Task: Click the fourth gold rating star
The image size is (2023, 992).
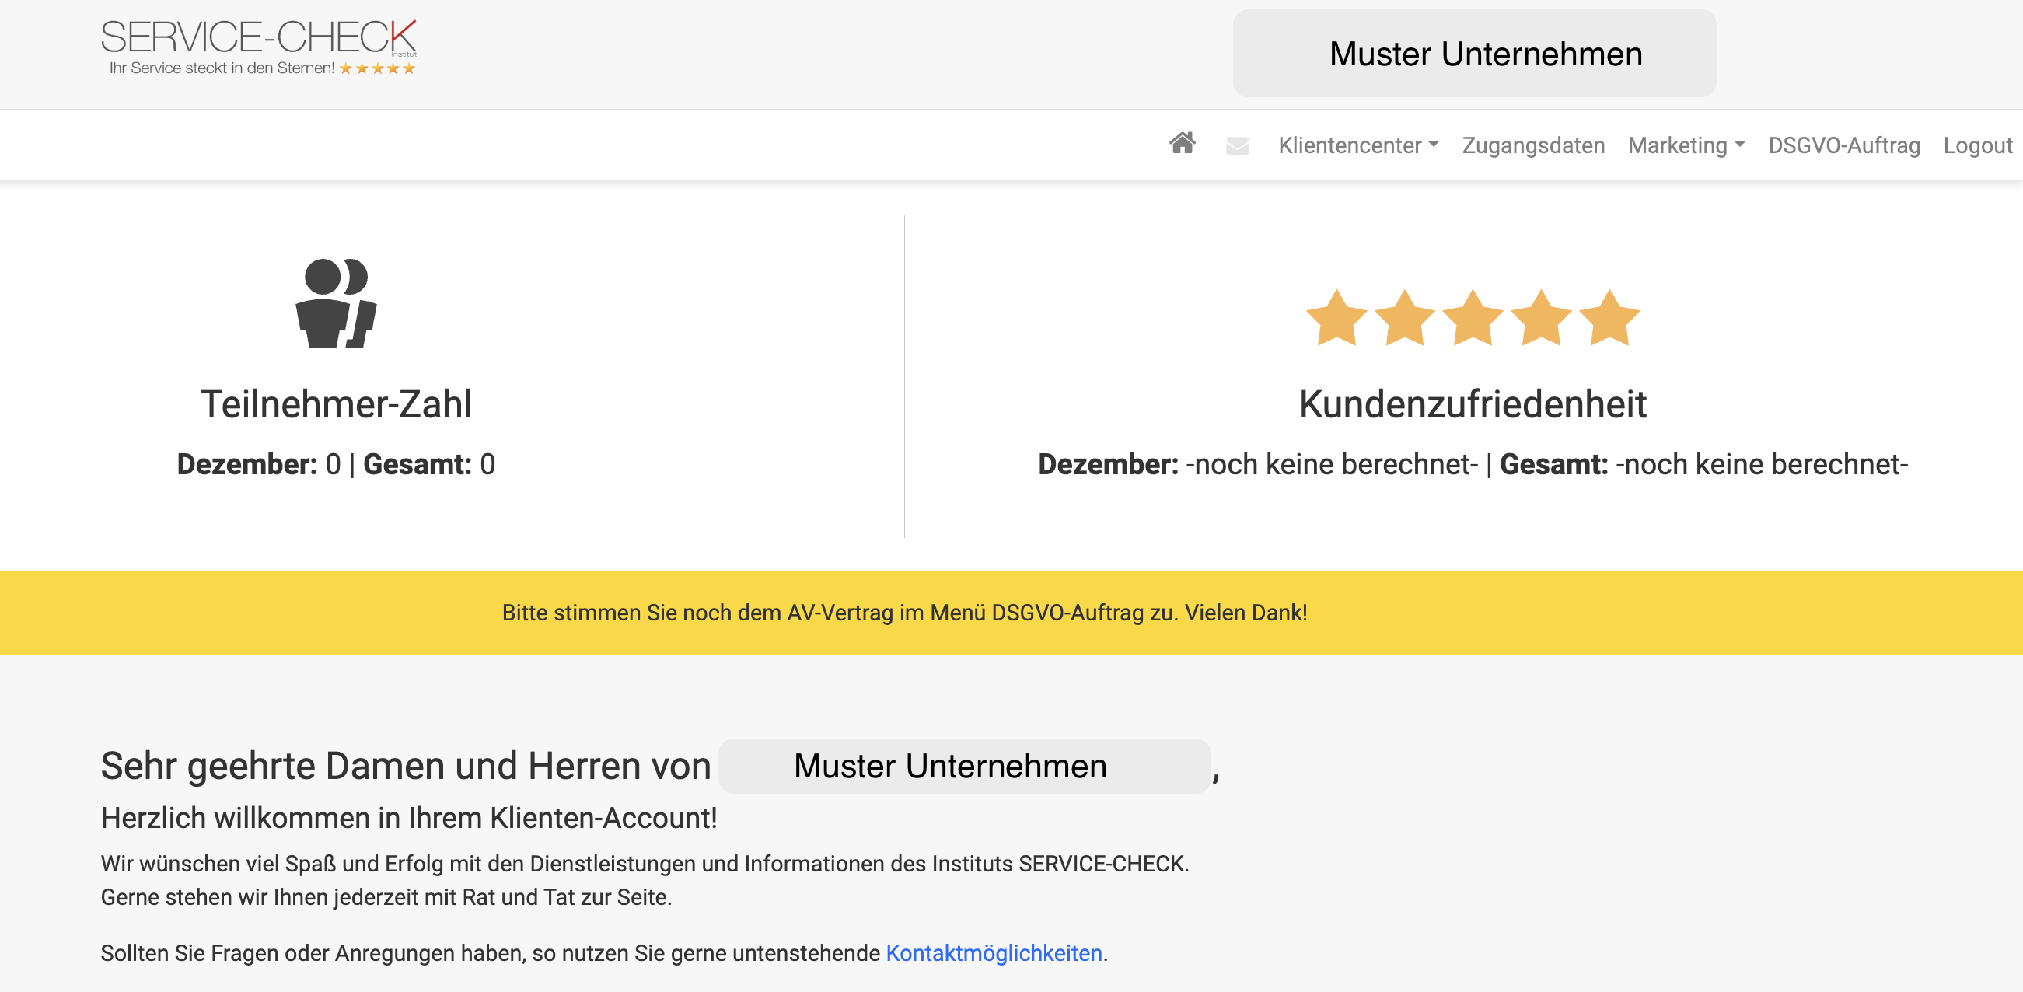Action: [1541, 318]
